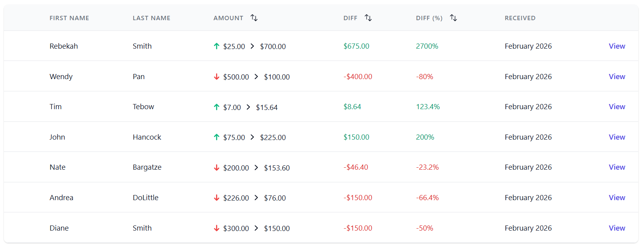
Task: View Andrea DoLittle's entry
Action: [x=617, y=198]
